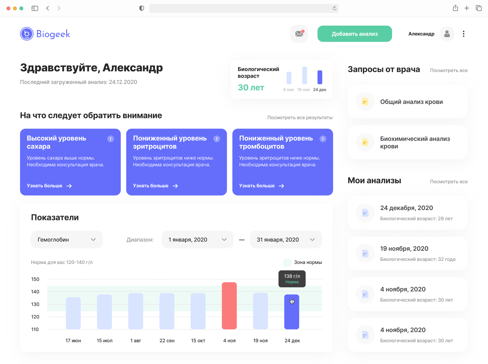Viewport: 488px width, 364px height.
Task: Click 19 ноя bar in biological age widget
Action: (x=304, y=76)
